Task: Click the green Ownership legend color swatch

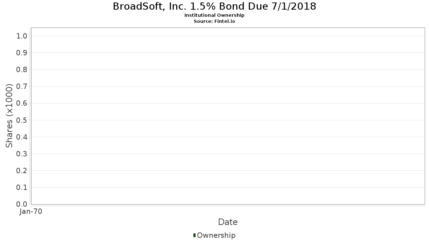Action: [194, 235]
